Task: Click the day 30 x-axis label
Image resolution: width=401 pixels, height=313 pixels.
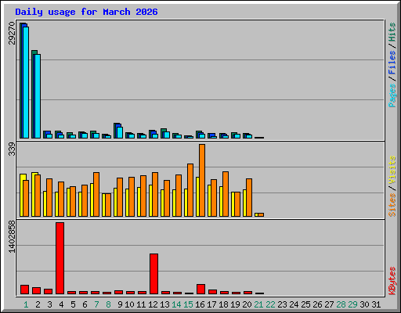Action: coord(364,304)
